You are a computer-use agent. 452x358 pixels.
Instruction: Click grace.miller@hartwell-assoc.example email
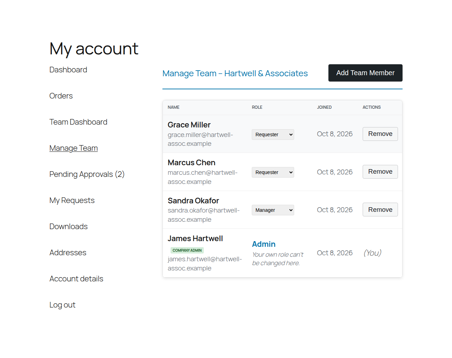pos(200,139)
